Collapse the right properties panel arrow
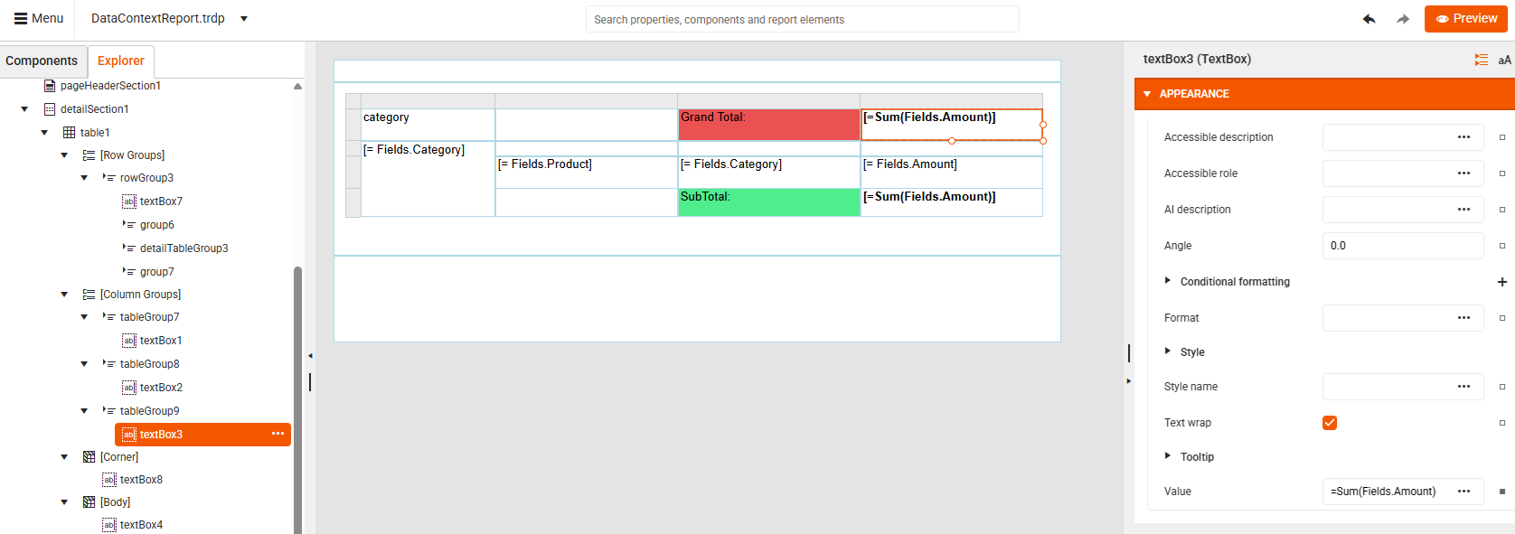This screenshot has height=534, width=1515. [x=1128, y=381]
